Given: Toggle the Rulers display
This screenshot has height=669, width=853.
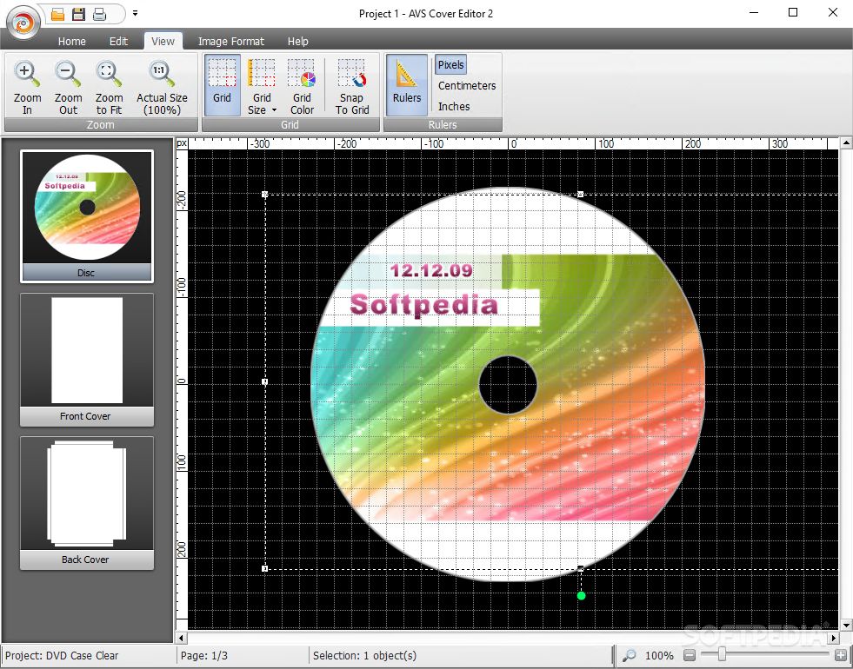Looking at the screenshot, I should point(405,85).
